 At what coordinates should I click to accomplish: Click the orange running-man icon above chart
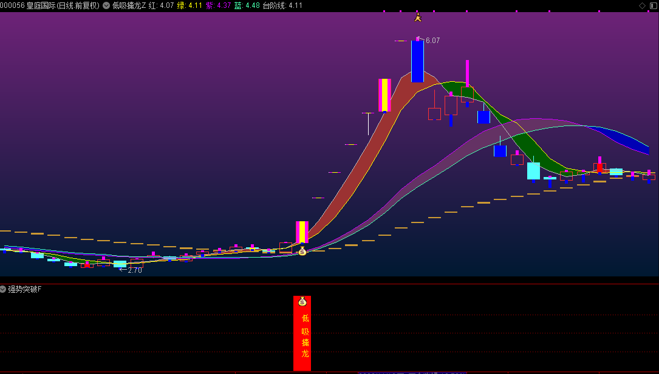[x=417, y=17]
